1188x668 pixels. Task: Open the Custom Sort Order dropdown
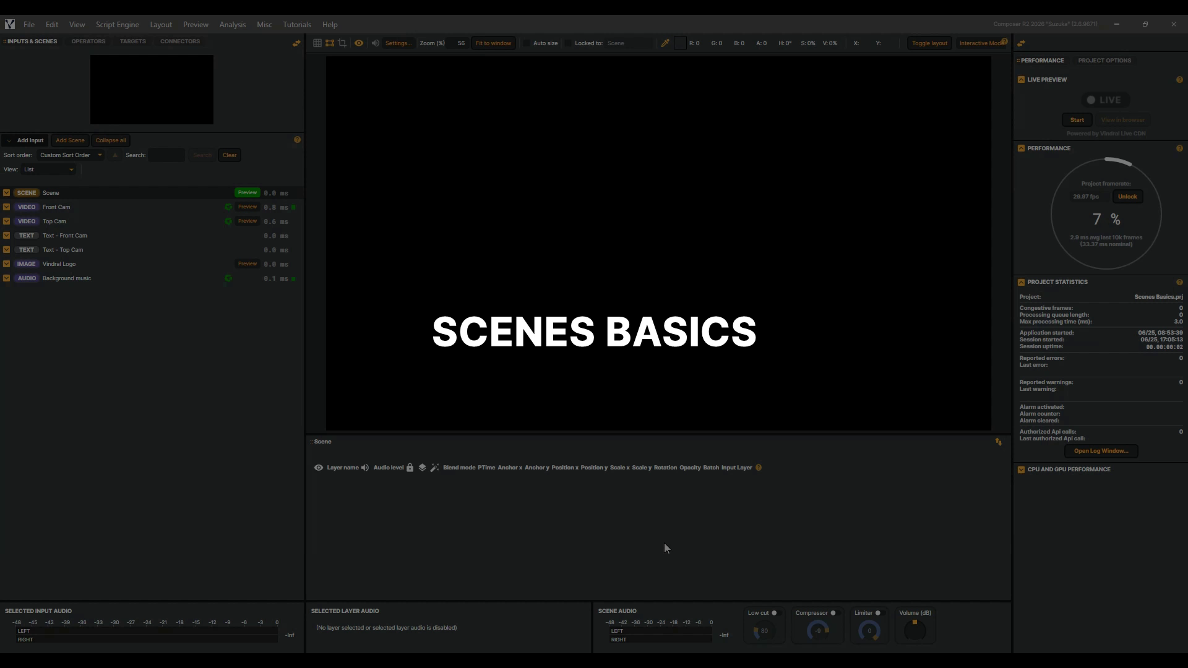click(71, 155)
